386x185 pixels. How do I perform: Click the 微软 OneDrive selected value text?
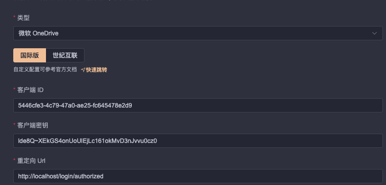[38, 33]
